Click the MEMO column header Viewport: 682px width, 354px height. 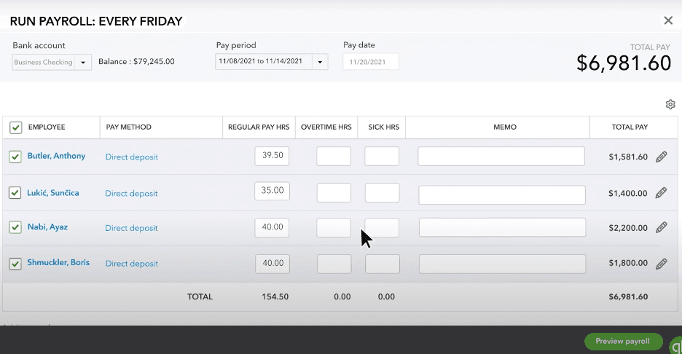point(505,127)
